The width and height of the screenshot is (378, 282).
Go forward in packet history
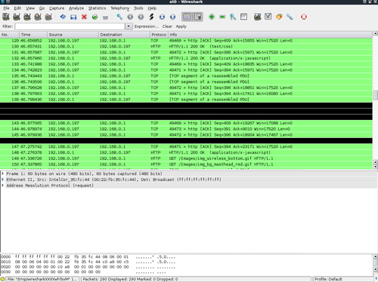(x=141, y=17)
